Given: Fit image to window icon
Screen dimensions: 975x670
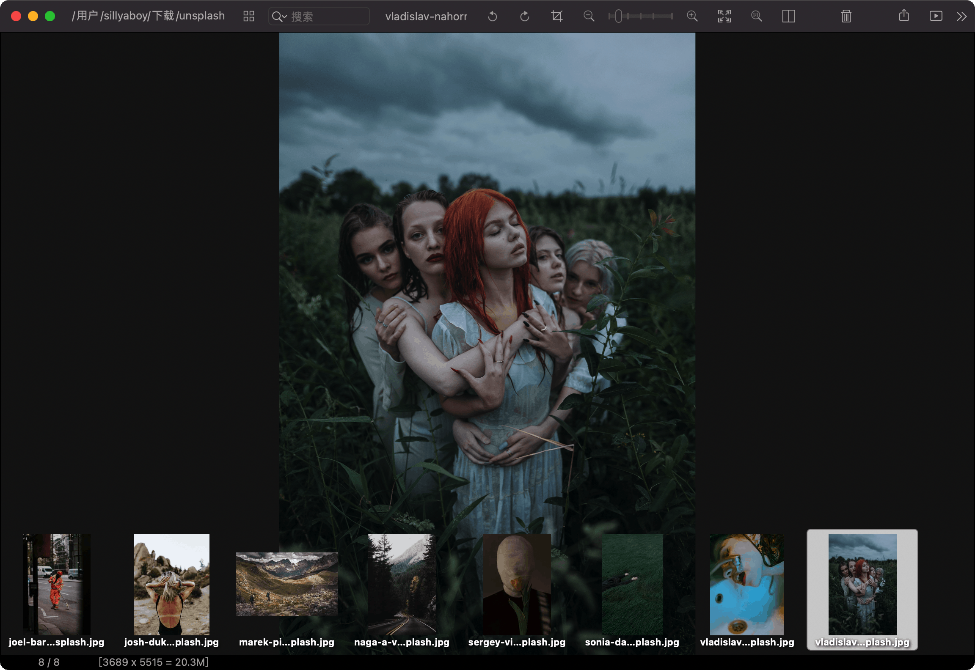Looking at the screenshot, I should (x=724, y=16).
